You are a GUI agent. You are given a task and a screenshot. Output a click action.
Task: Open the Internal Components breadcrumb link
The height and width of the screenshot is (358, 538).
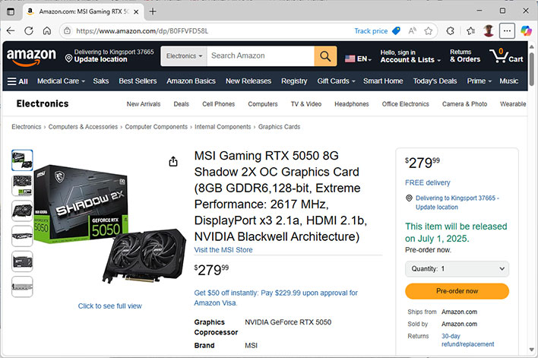click(x=223, y=127)
